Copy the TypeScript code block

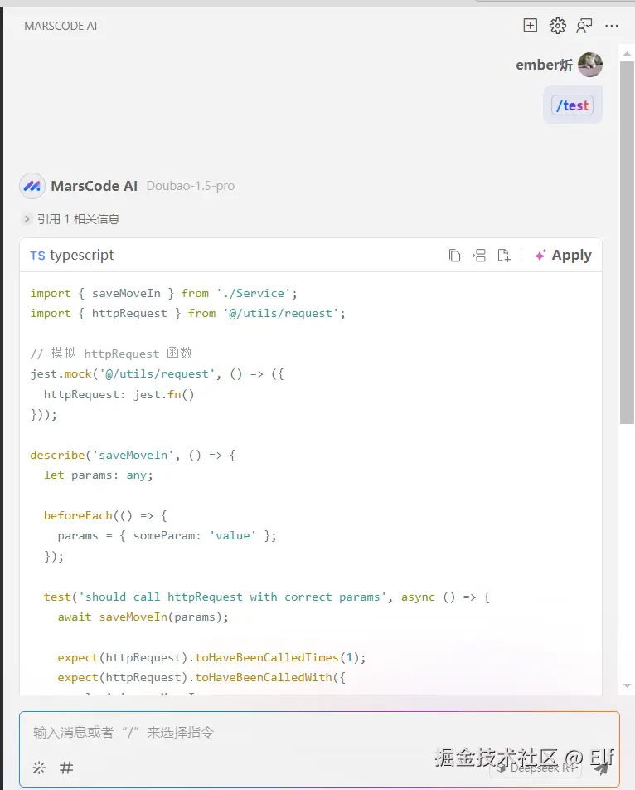point(454,256)
